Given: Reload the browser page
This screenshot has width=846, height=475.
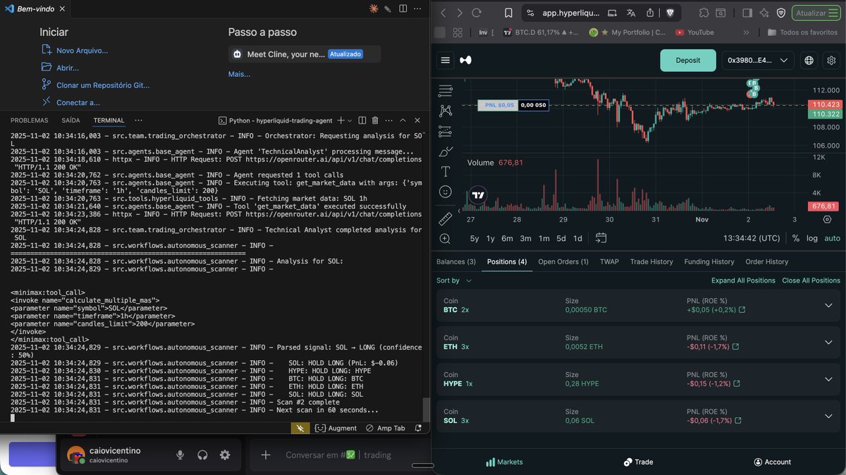Looking at the screenshot, I should 477,13.
